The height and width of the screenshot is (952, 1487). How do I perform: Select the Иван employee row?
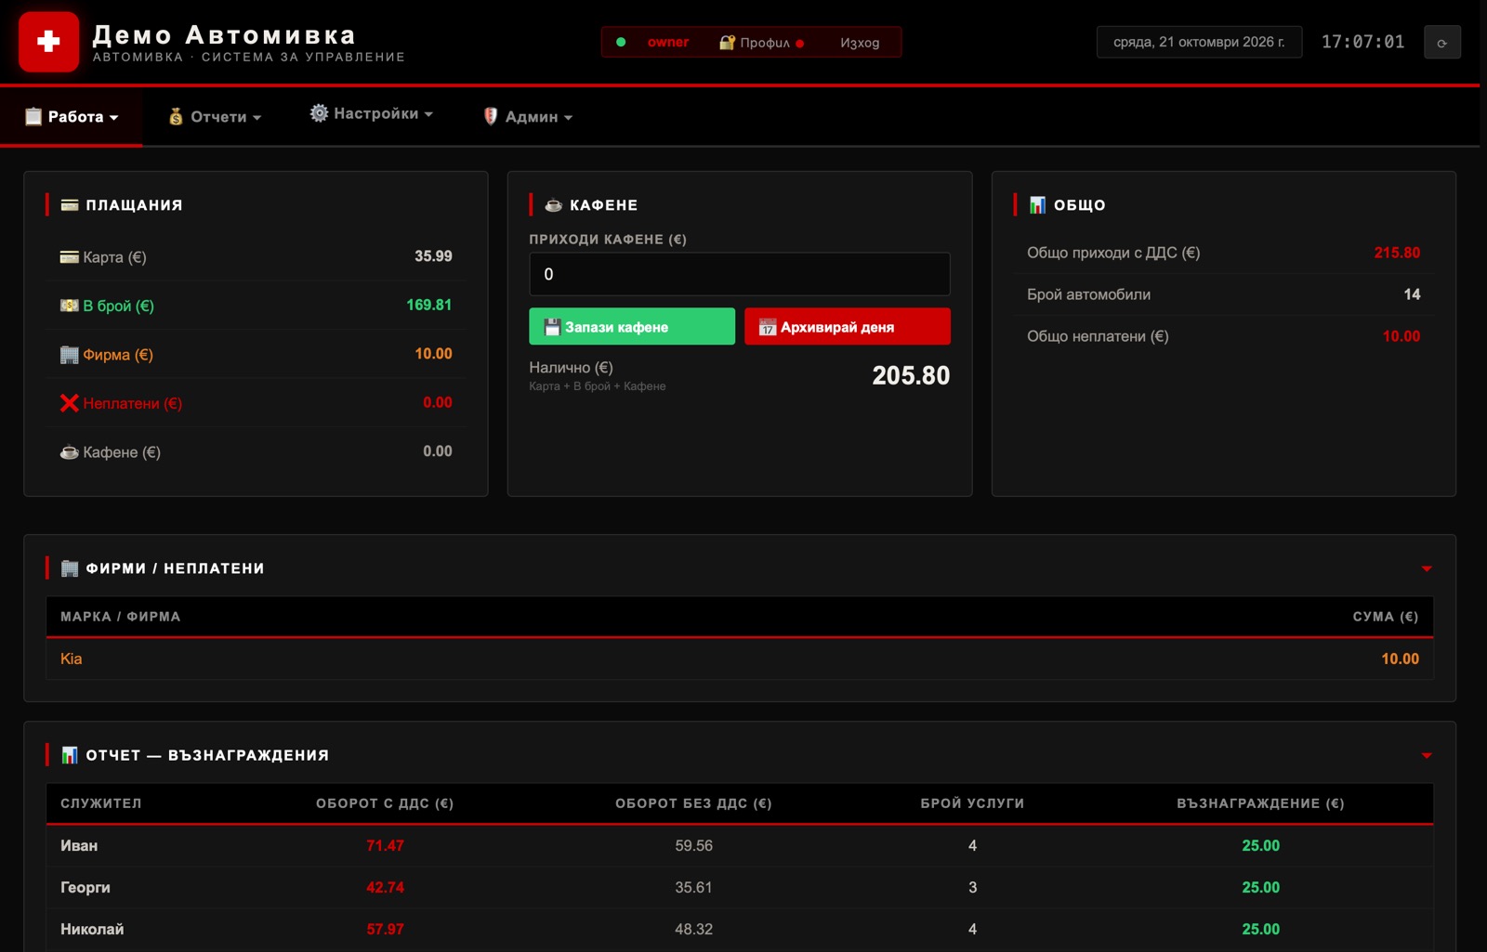click(x=740, y=845)
